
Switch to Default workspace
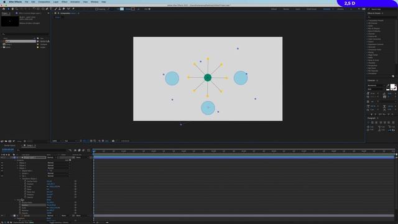pyautogui.click(x=274, y=9)
